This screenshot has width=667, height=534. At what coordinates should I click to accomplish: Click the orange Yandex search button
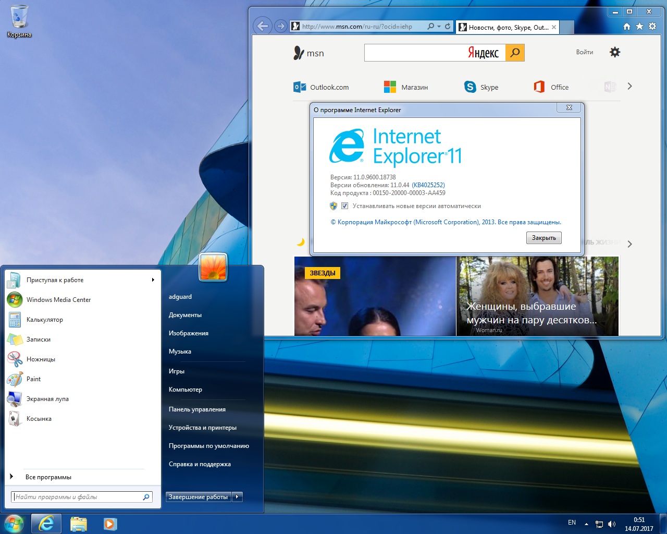coord(515,53)
